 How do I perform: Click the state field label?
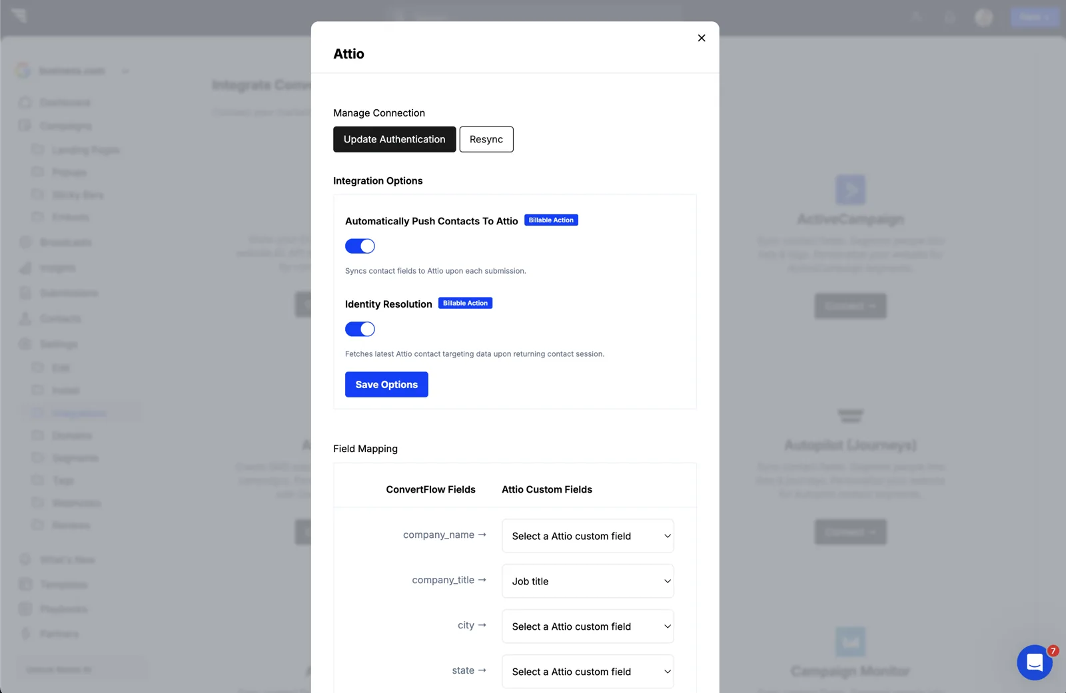pyautogui.click(x=463, y=671)
